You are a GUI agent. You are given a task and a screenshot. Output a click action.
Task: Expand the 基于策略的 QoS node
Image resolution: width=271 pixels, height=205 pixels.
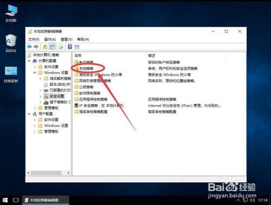(40, 102)
